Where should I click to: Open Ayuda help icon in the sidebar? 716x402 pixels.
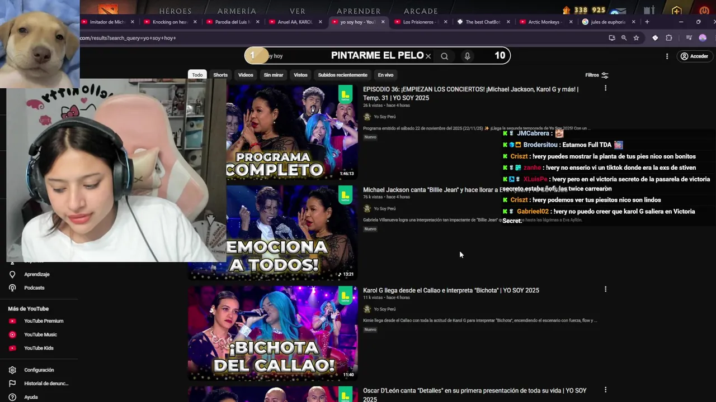[x=12, y=397]
